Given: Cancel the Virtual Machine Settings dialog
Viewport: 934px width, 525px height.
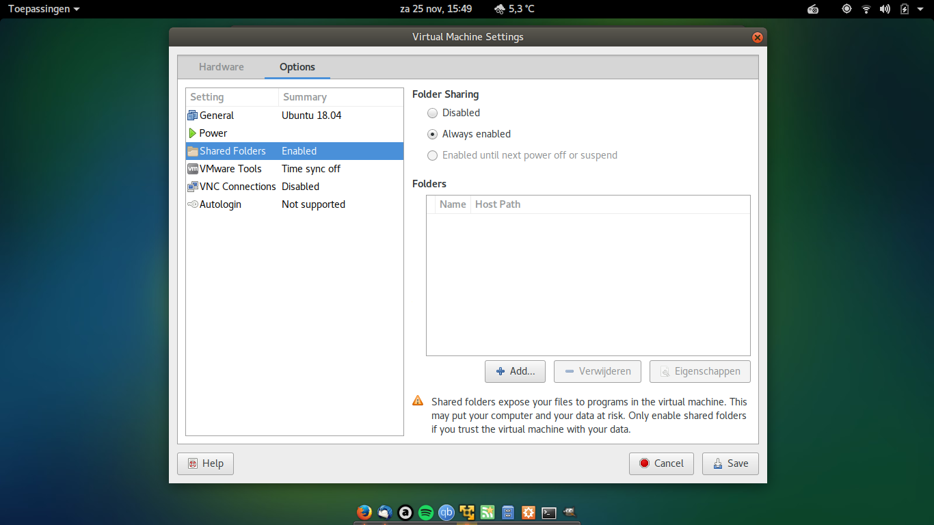Looking at the screenshot, I should [x=661, y=463].
